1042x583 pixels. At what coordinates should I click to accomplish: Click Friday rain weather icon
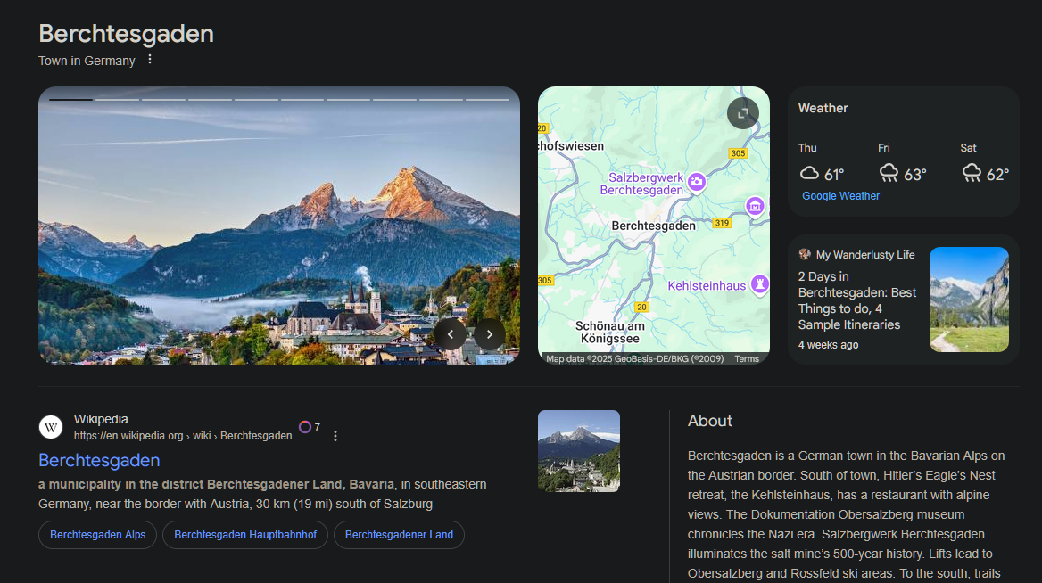click(x=889, y=173)
